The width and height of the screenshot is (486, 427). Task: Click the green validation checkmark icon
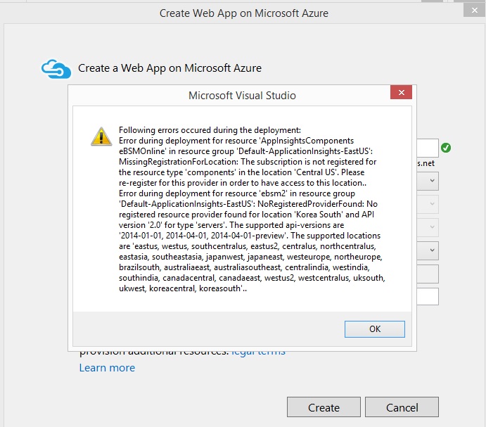click(x=446, y=148)
